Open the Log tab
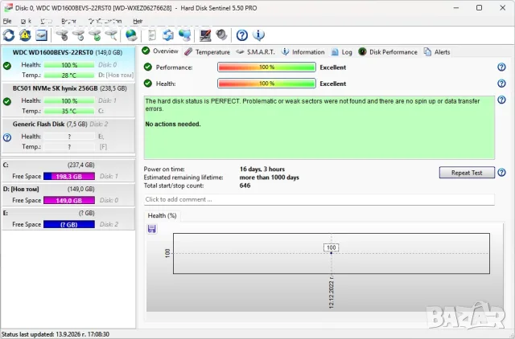 pos(341,51)
